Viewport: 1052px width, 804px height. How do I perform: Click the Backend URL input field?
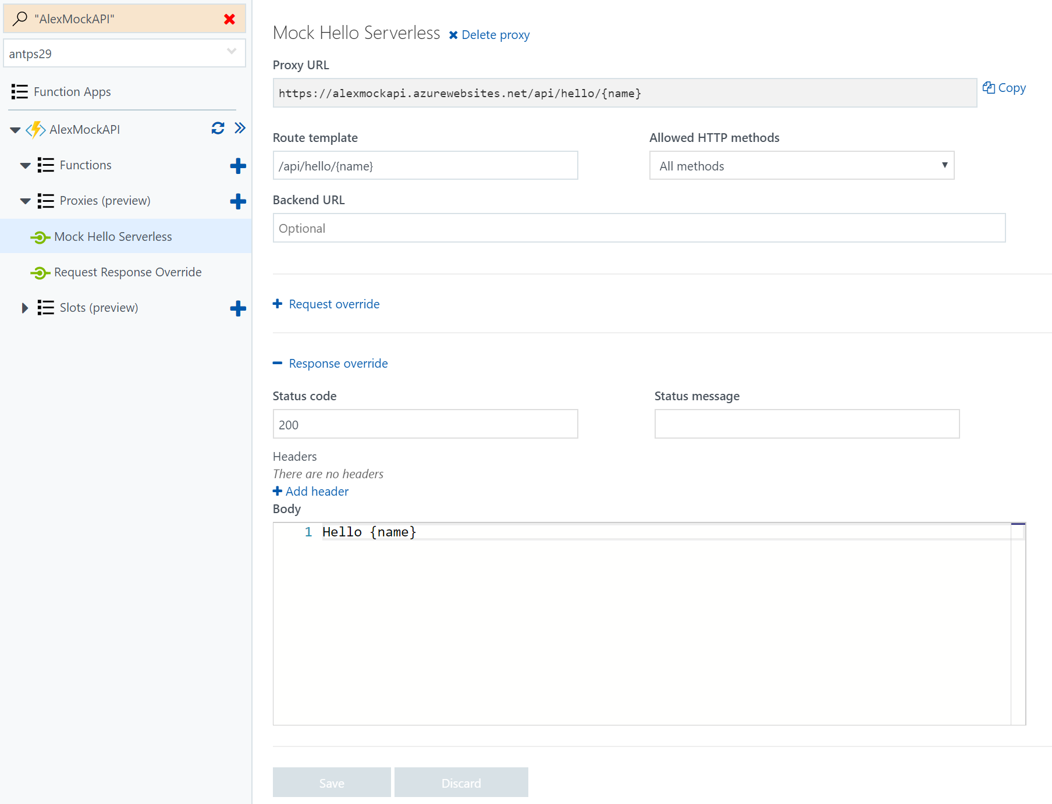click(638, 228)
